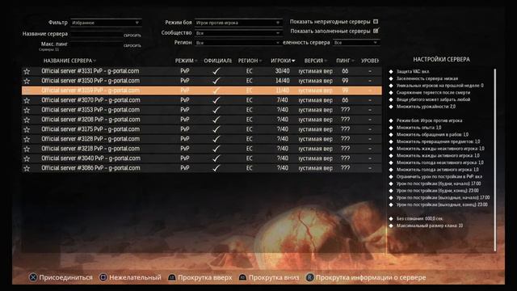Viewport: 517px width, 291px height.
Task: Click Сбросить next to server name field
Action: [132, 36]
